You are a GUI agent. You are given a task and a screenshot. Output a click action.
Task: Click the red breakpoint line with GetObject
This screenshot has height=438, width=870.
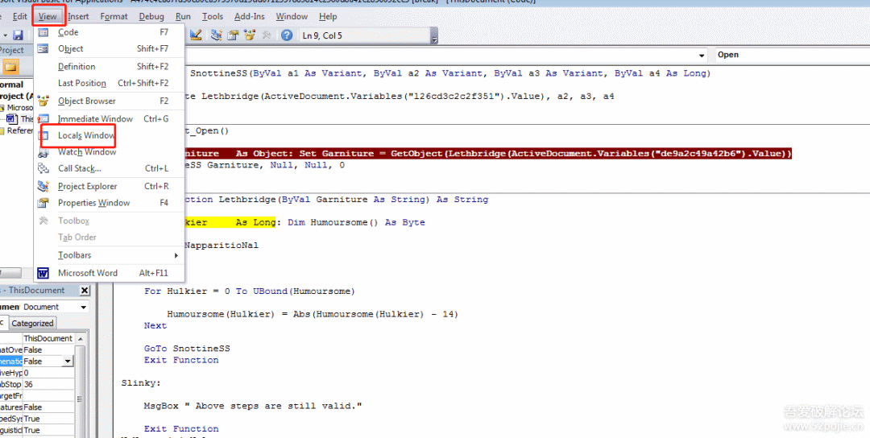tap(487, 154)
